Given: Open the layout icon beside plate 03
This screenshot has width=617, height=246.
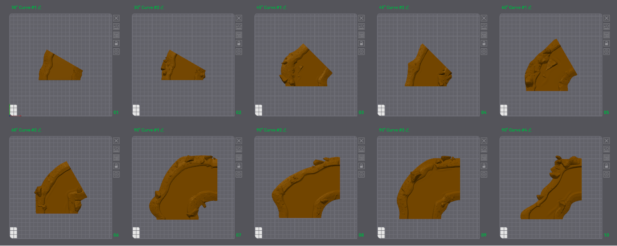Looking at the screenshot, I should click(361, 35).
